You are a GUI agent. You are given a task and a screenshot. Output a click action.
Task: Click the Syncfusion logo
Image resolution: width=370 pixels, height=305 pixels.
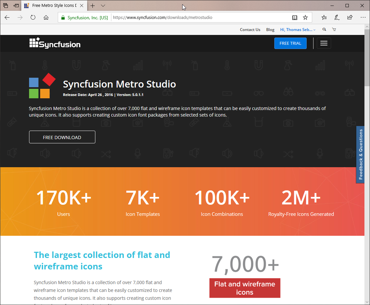click(x=55, y=43)
